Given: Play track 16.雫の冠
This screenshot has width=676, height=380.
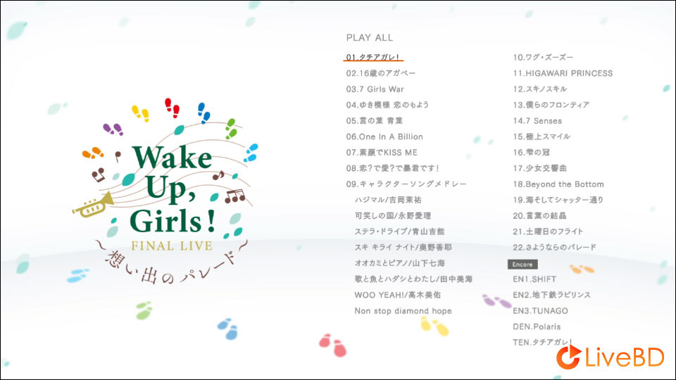Looking at the screenshot, I should (531, 153).
